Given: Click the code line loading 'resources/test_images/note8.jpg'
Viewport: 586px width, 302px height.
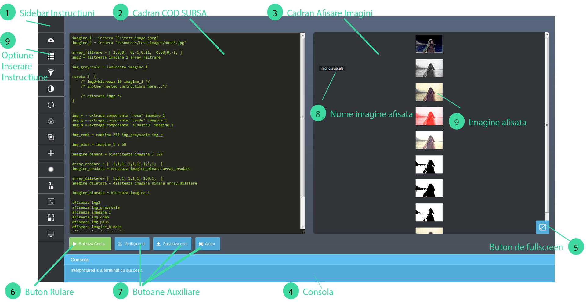Looking at the screenshot, I should 129,43.
